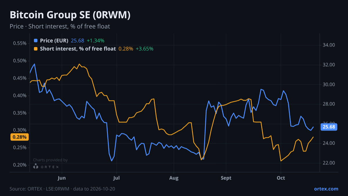Image resolution: width=348 pixels, height=196 pixels.
Task: Click the ORTEX logo icon
Action: pyautogui.click(x=36, y=166)
